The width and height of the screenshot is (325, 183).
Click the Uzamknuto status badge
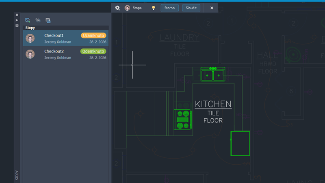click(x=93, y=35)
